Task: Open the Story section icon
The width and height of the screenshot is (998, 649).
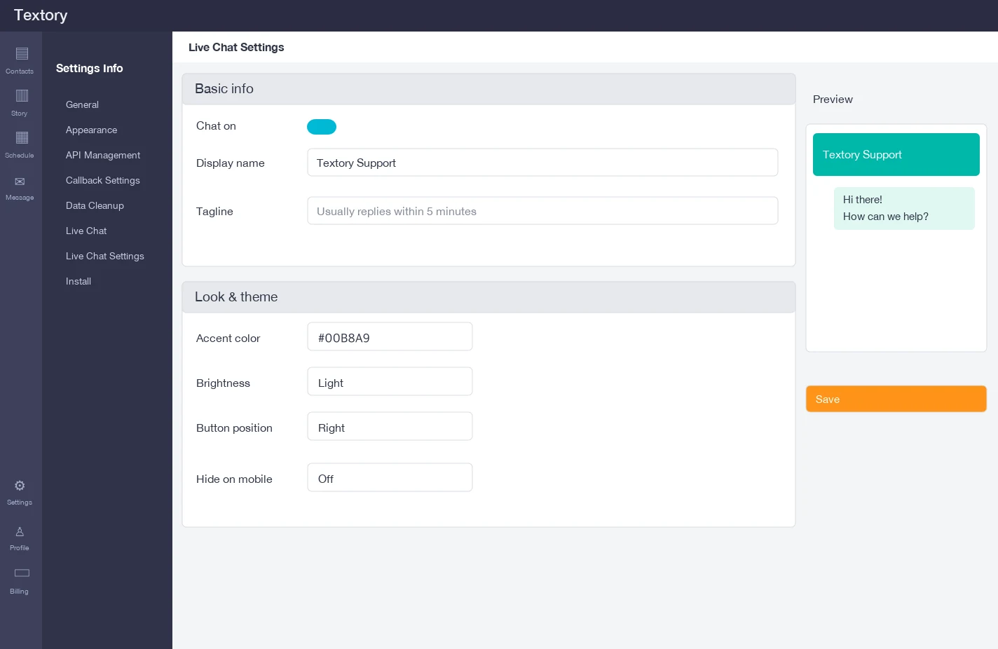Action: point(22,96)
